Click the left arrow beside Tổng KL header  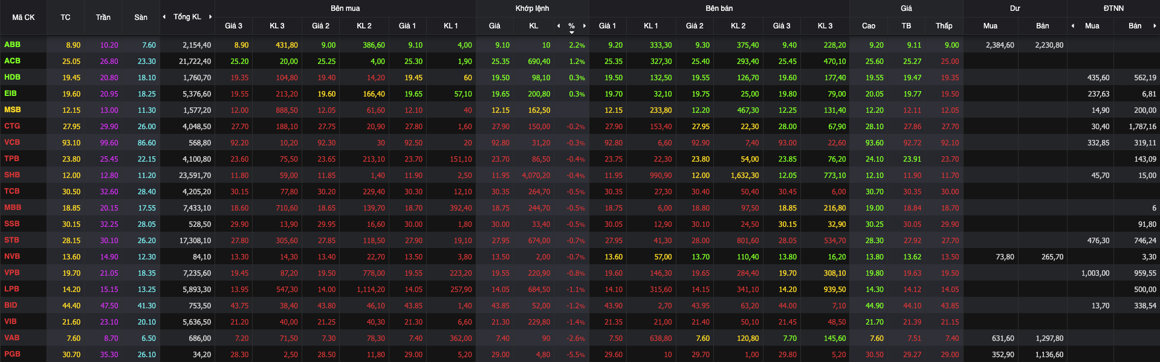coord(164,17)
